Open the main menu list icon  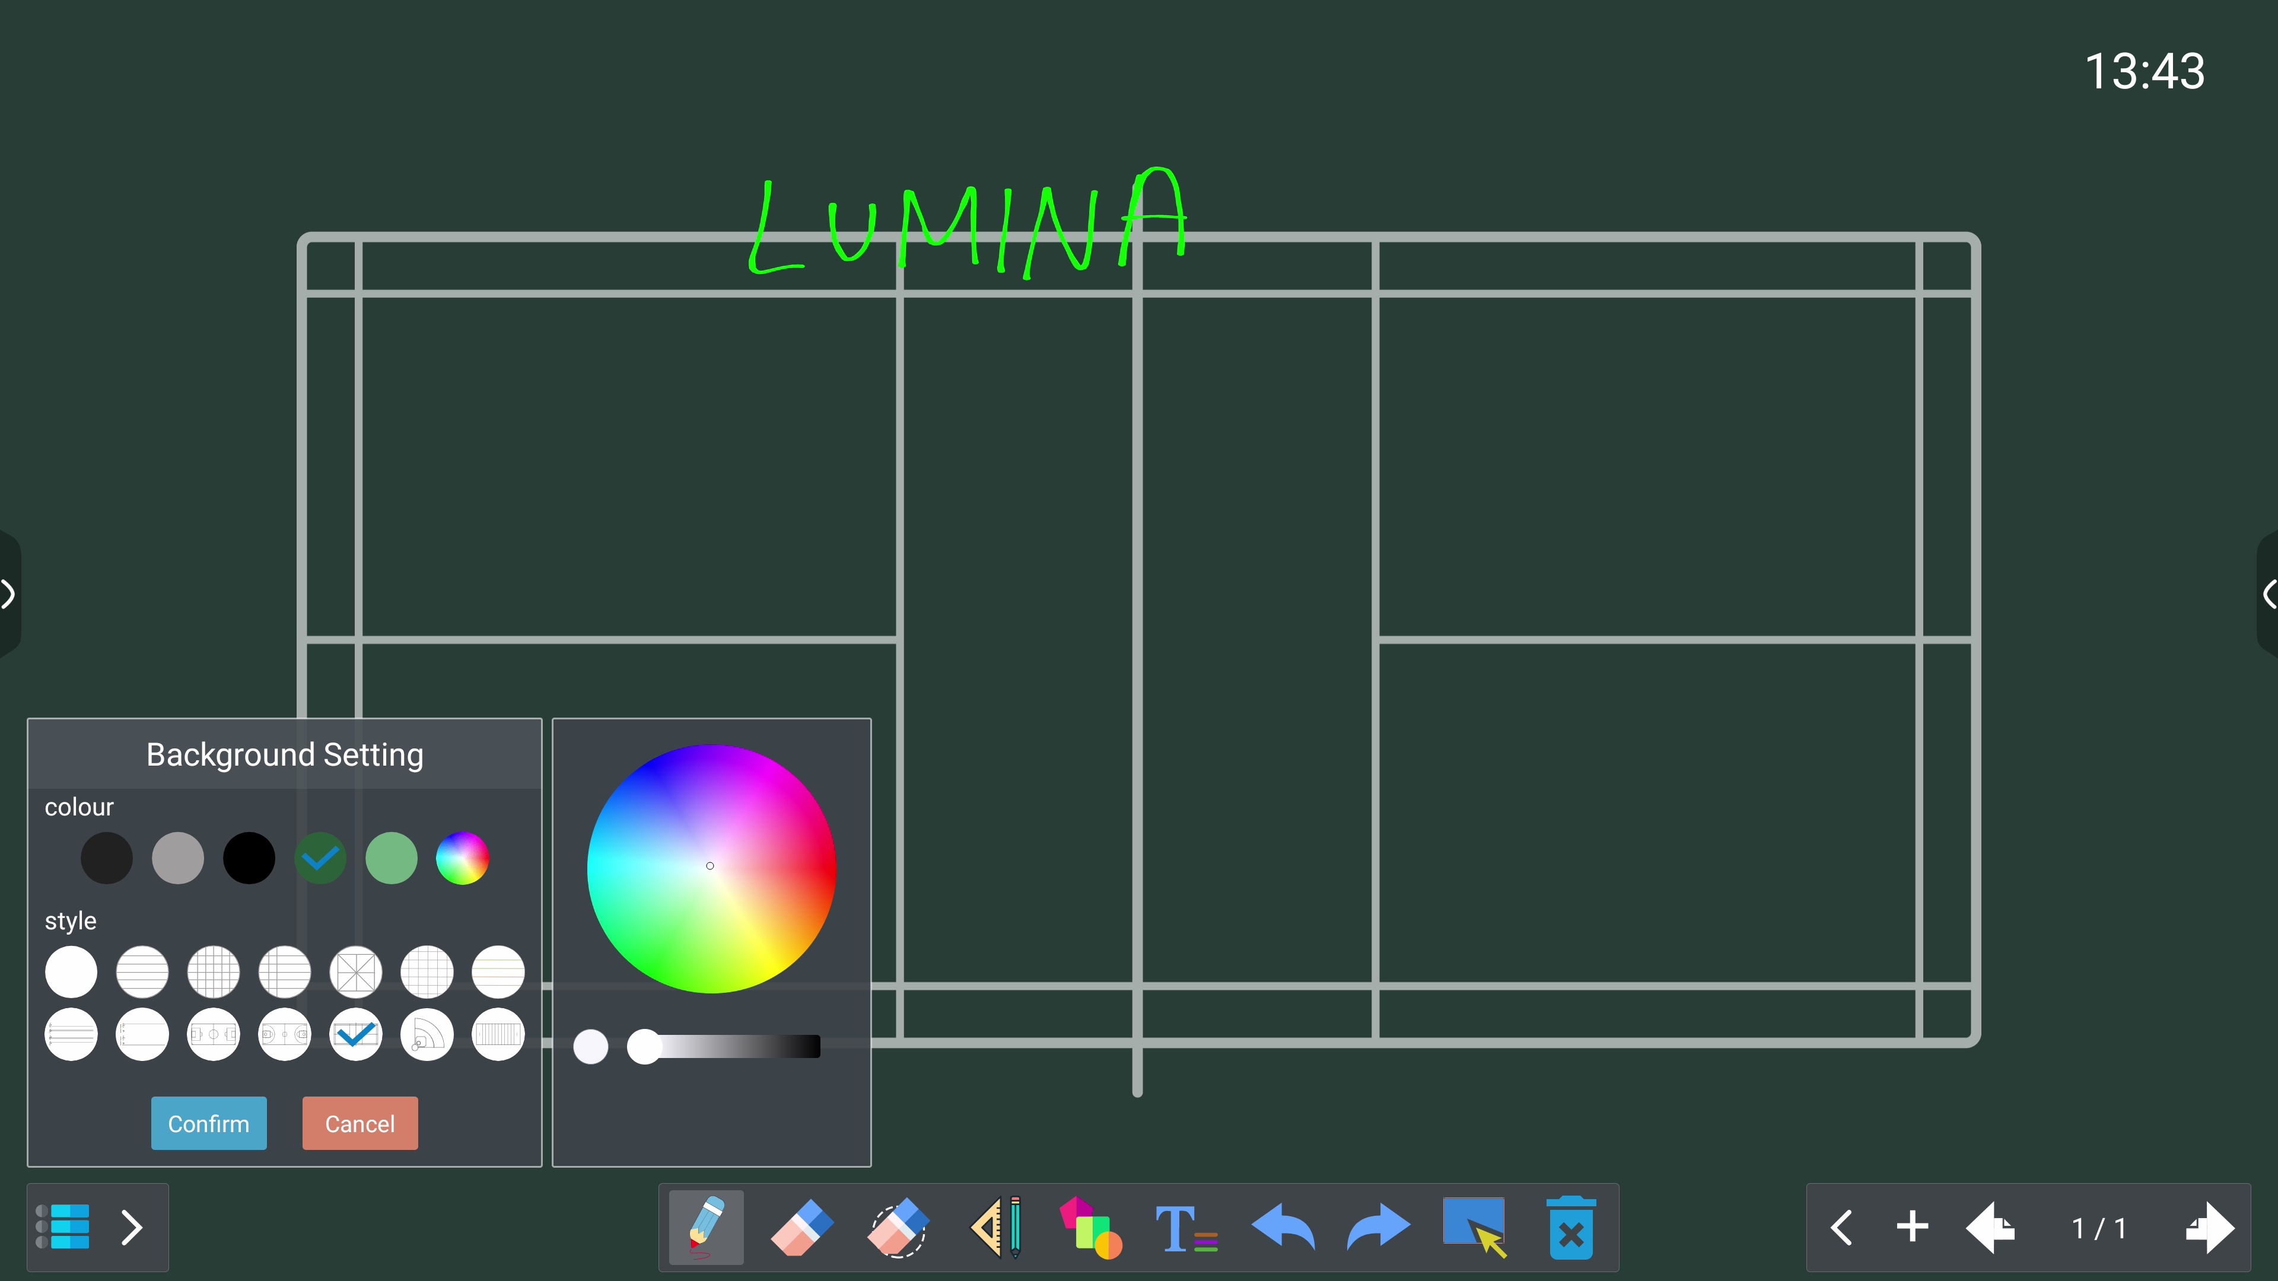pyautogui.click(x=63, y=1227)
